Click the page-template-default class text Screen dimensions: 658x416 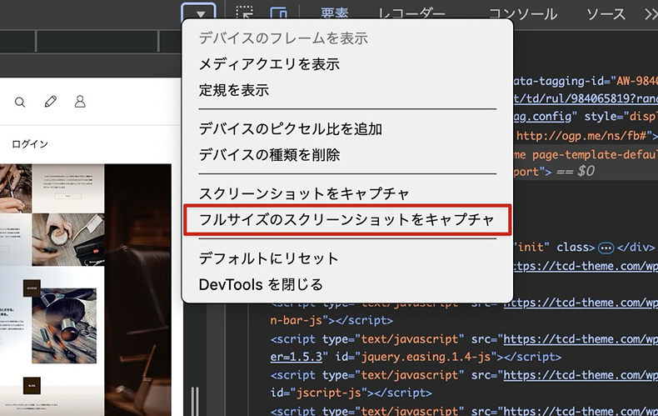click(x=595, y=154)
